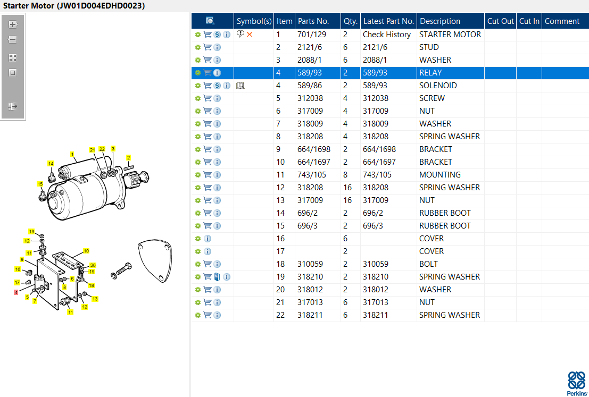Select the highlighted red callout 4 in diagram
Image resolution: width=589 pixels, height=397 pixels.
pyautogui.click(x=16, y=292)
